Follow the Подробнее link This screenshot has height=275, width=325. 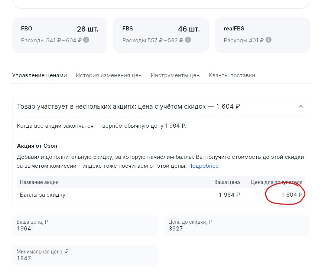tap(203, 166)
